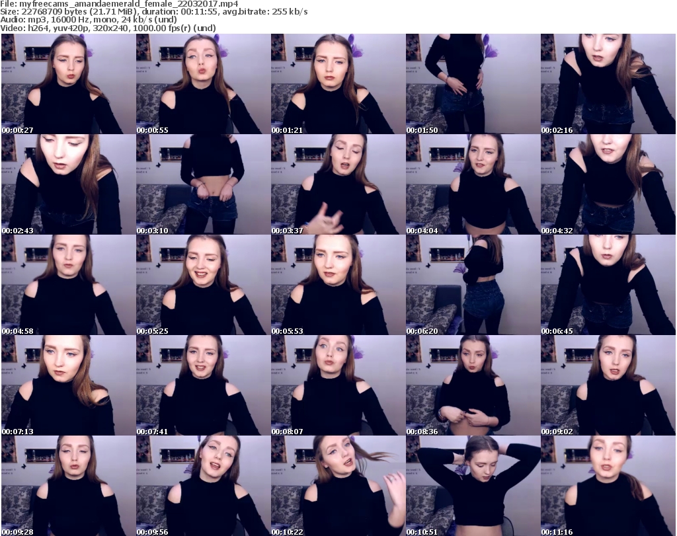
Task: Open the 00:07:41 preview frame
Action: tap(204, 385)
